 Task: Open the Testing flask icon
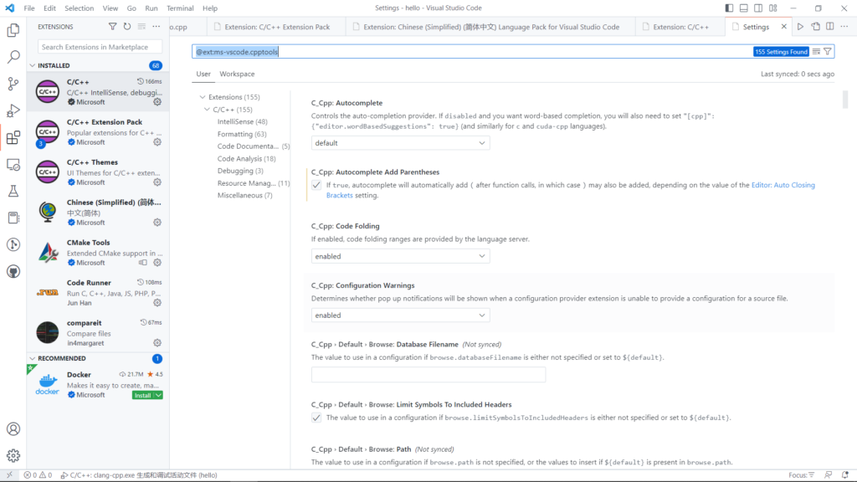(x=13, y=191)
